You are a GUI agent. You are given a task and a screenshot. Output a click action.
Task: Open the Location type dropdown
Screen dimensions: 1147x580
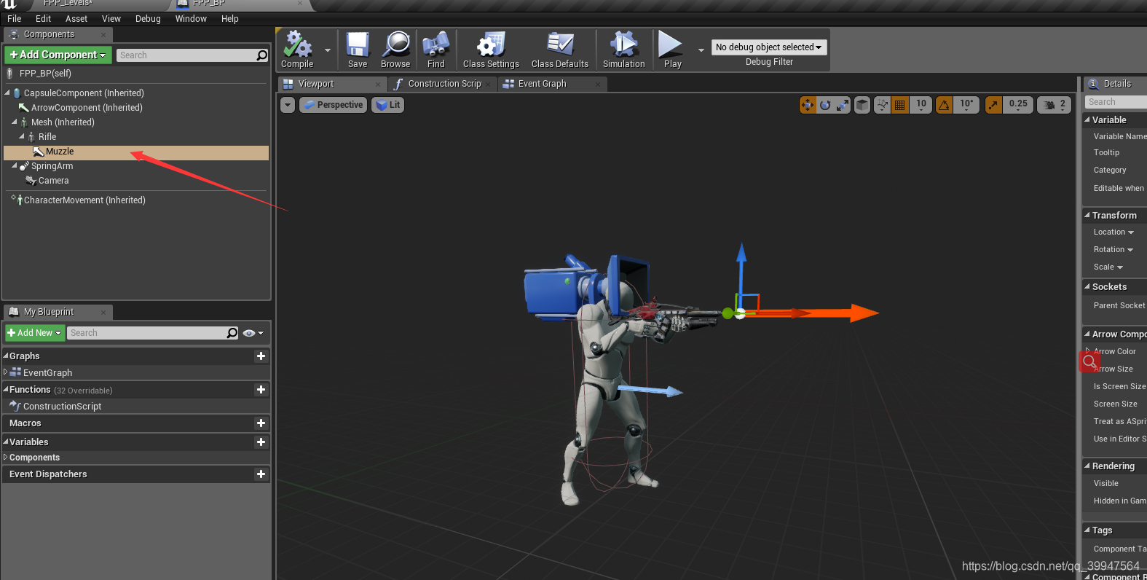(1114, 232)
